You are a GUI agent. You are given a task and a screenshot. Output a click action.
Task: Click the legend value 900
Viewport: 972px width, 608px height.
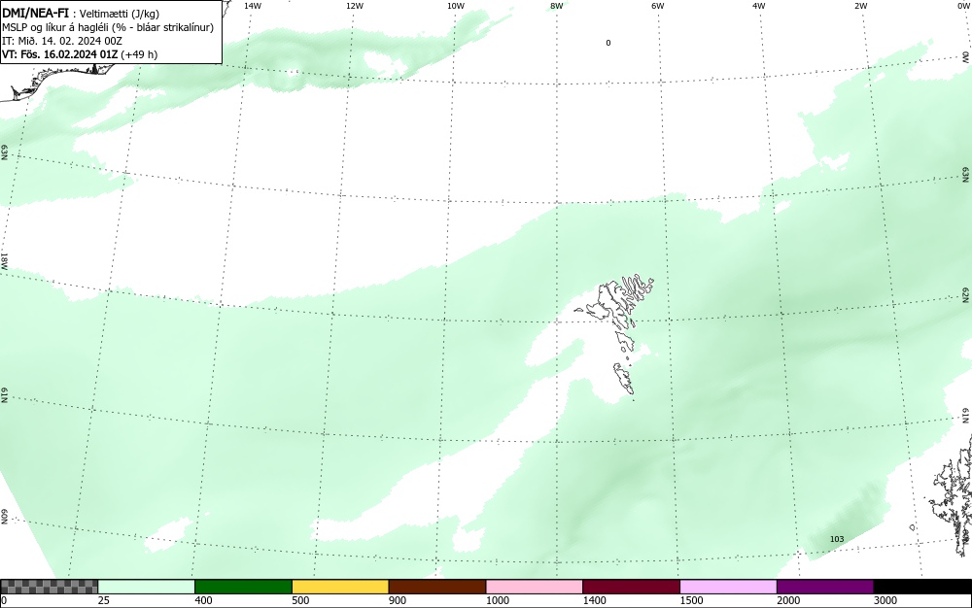click(398, 600)
